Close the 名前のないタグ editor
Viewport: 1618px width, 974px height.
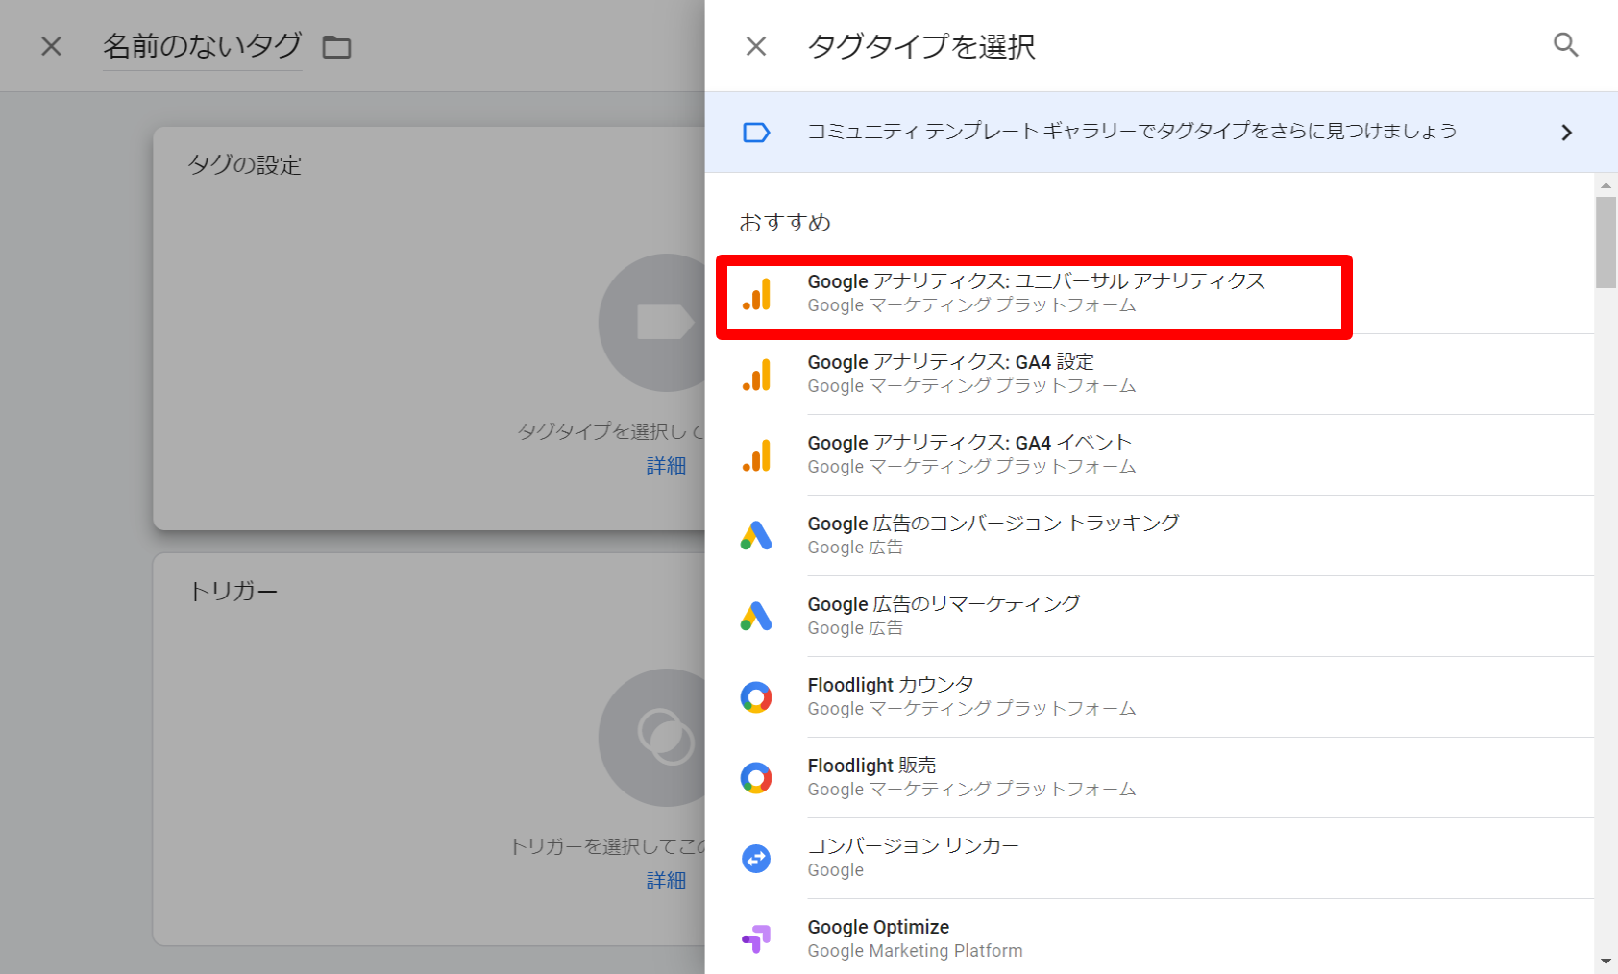[52, 46]
